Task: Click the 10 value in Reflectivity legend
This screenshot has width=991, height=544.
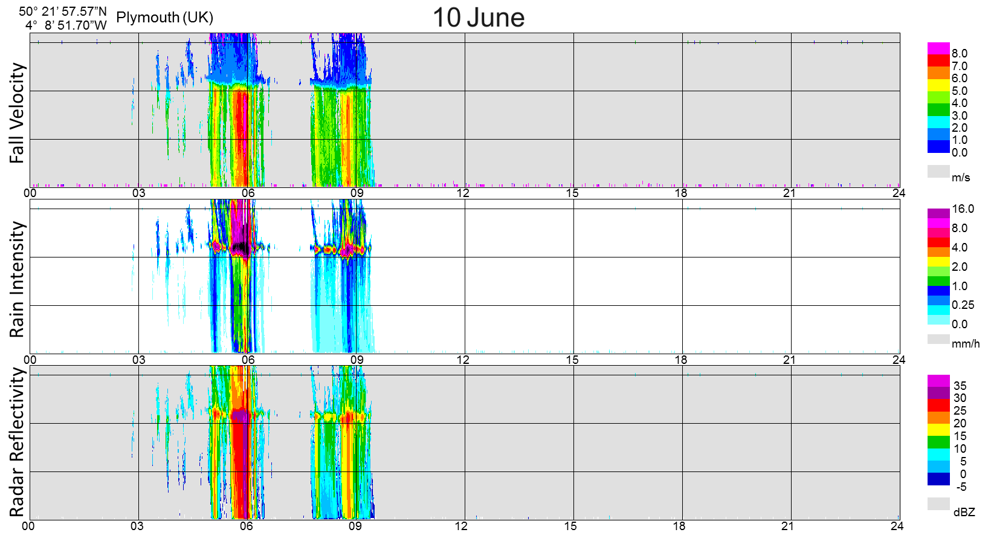Action: [x=960, y=448]
